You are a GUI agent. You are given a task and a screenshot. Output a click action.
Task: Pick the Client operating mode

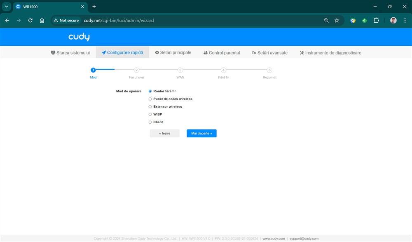point(150,122)
